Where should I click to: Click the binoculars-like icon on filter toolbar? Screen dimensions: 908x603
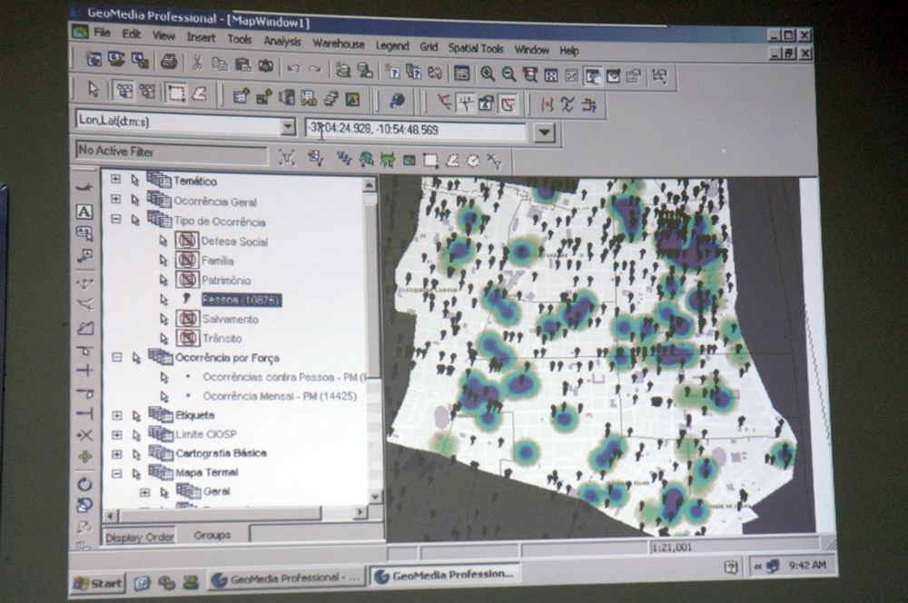[366, 159]
